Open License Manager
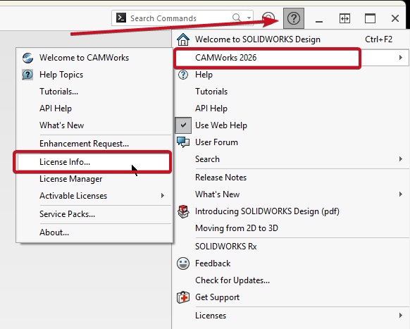This screenshot has height=329, width=410. 71,179
